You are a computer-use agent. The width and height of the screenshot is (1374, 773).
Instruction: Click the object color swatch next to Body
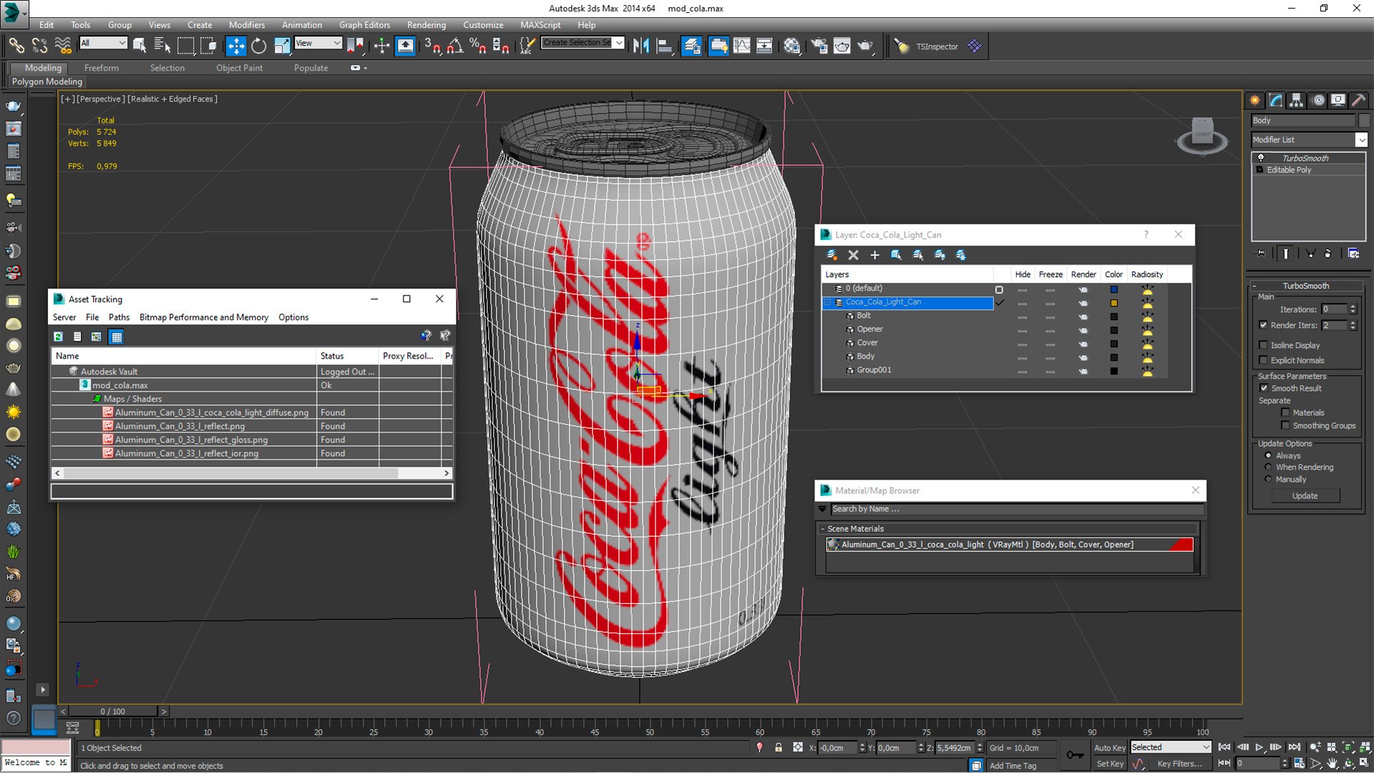point(1364,120)
